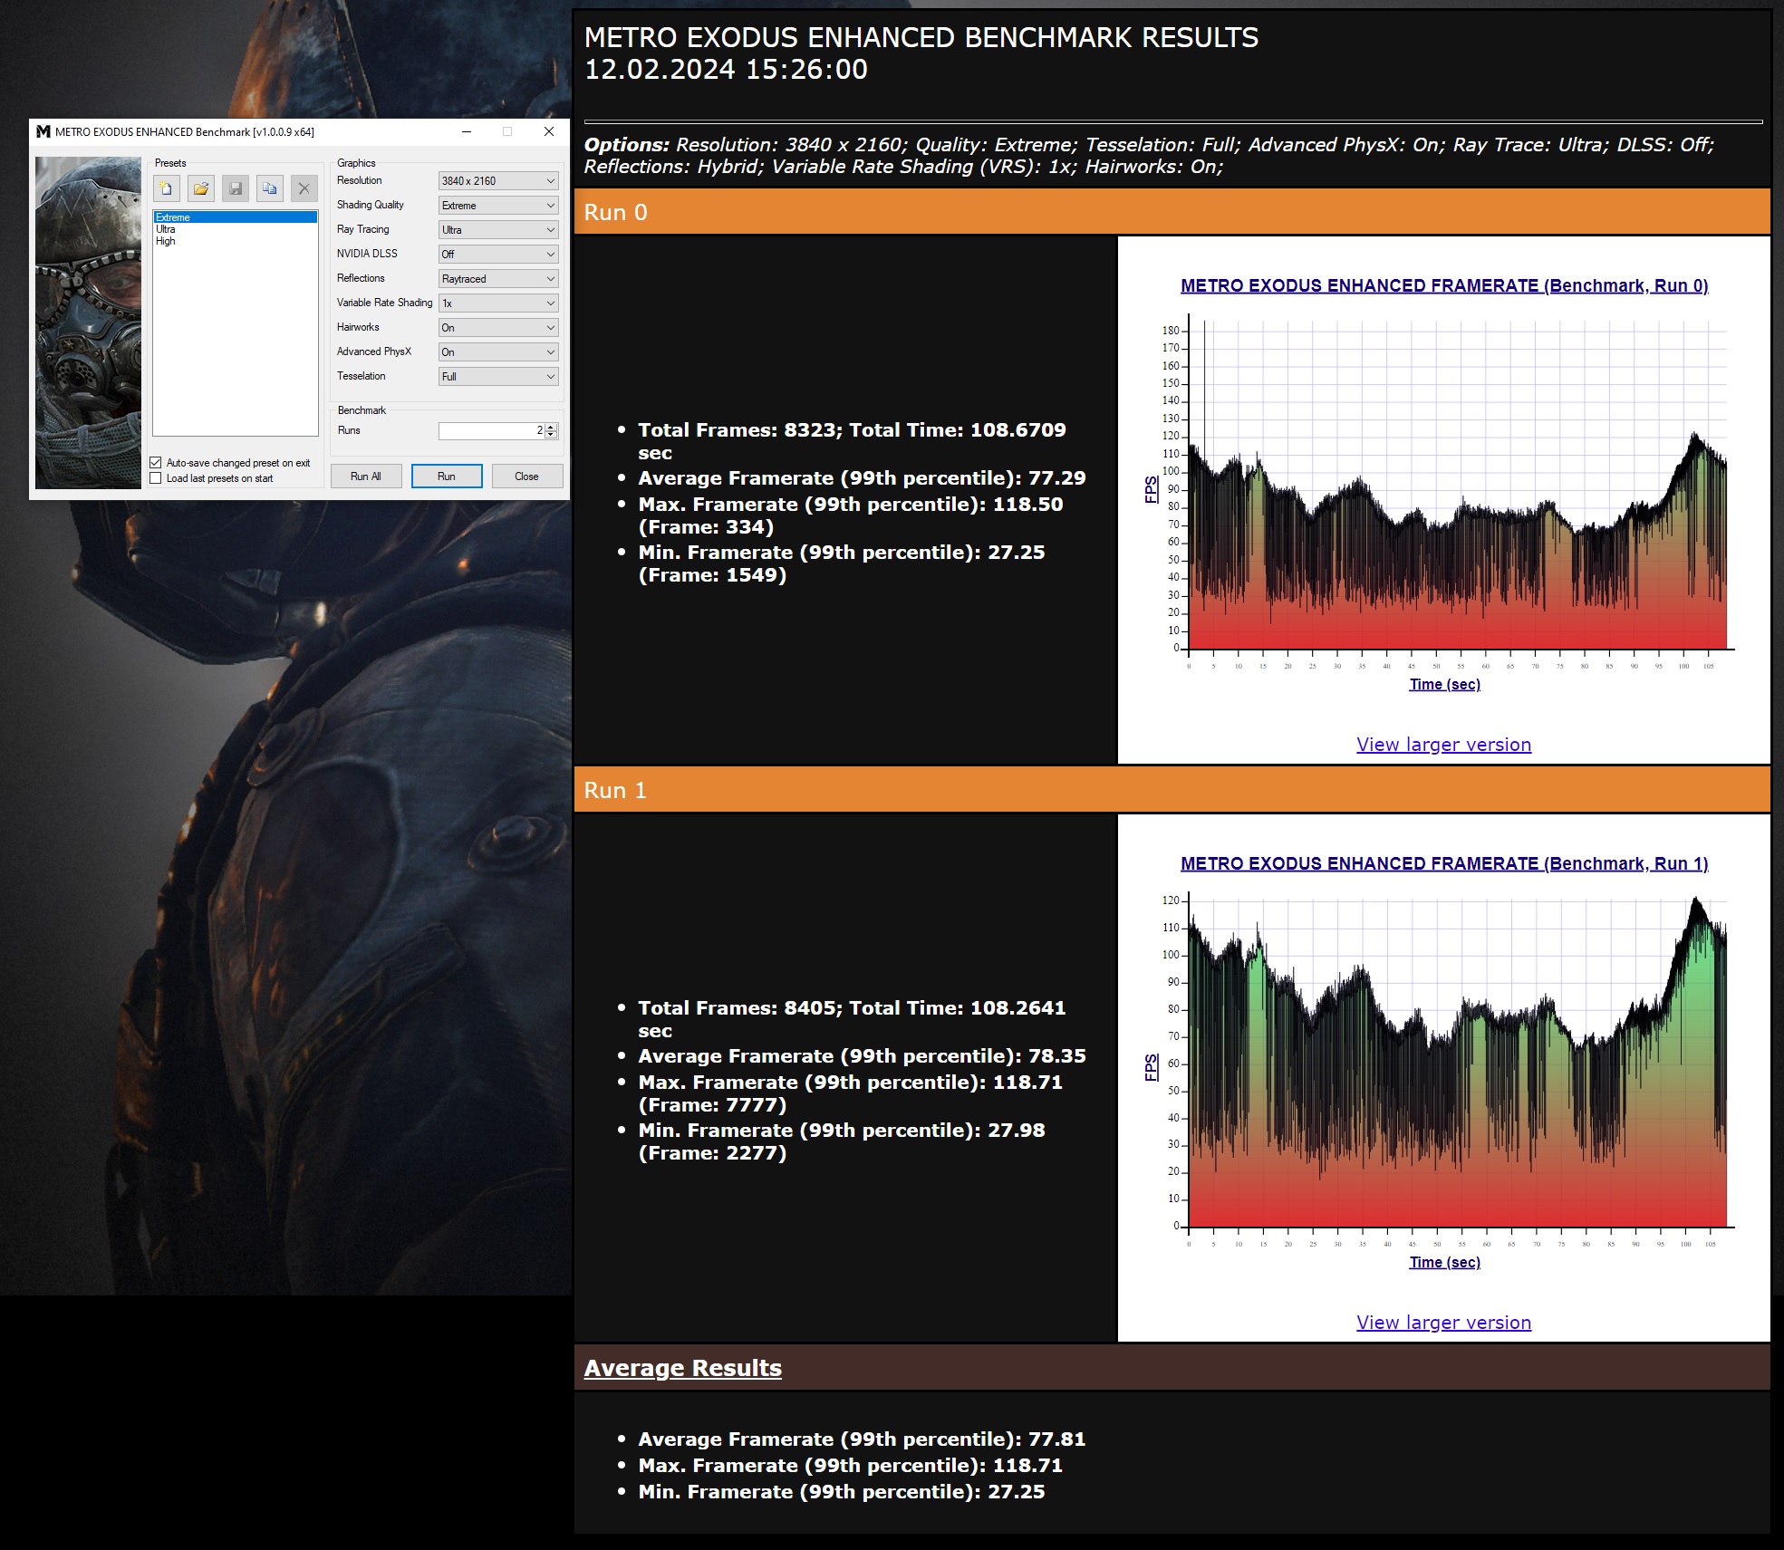Click inside the Runs number field
The image size is (1784, 1550).
click(x=489, y=431)
